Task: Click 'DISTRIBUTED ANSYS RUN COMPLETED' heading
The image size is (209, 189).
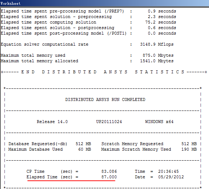Action: [x=105, y=99]
